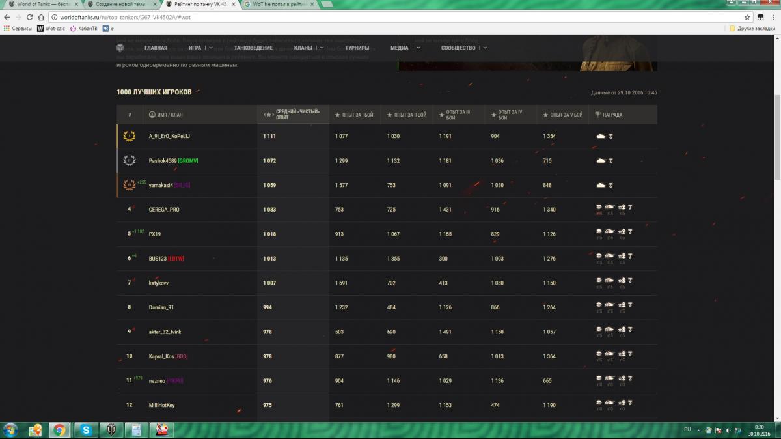Click the 1000 ЛУЧШИХ ИГРОКОВ heading
The width and height of the screenshot is (781, 439).
click(154, 92)
